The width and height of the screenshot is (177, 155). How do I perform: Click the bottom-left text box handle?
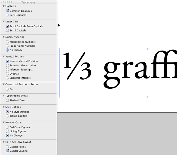click(59, 97)
